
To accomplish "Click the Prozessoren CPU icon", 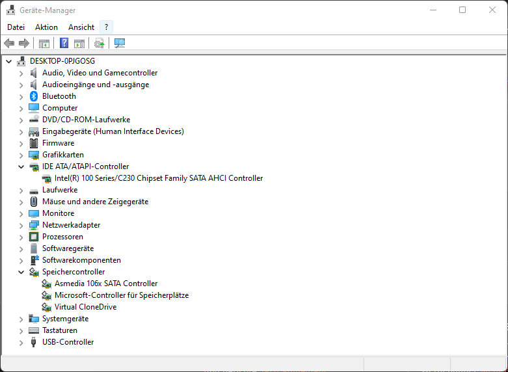I will (34, 237).
